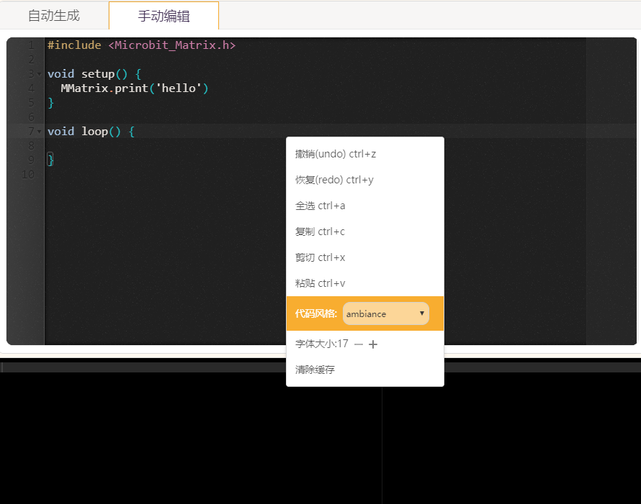641x504 pixels.
Task: Click 剪切 ctrl+x menu entry
Action: (x=364, y=257)
